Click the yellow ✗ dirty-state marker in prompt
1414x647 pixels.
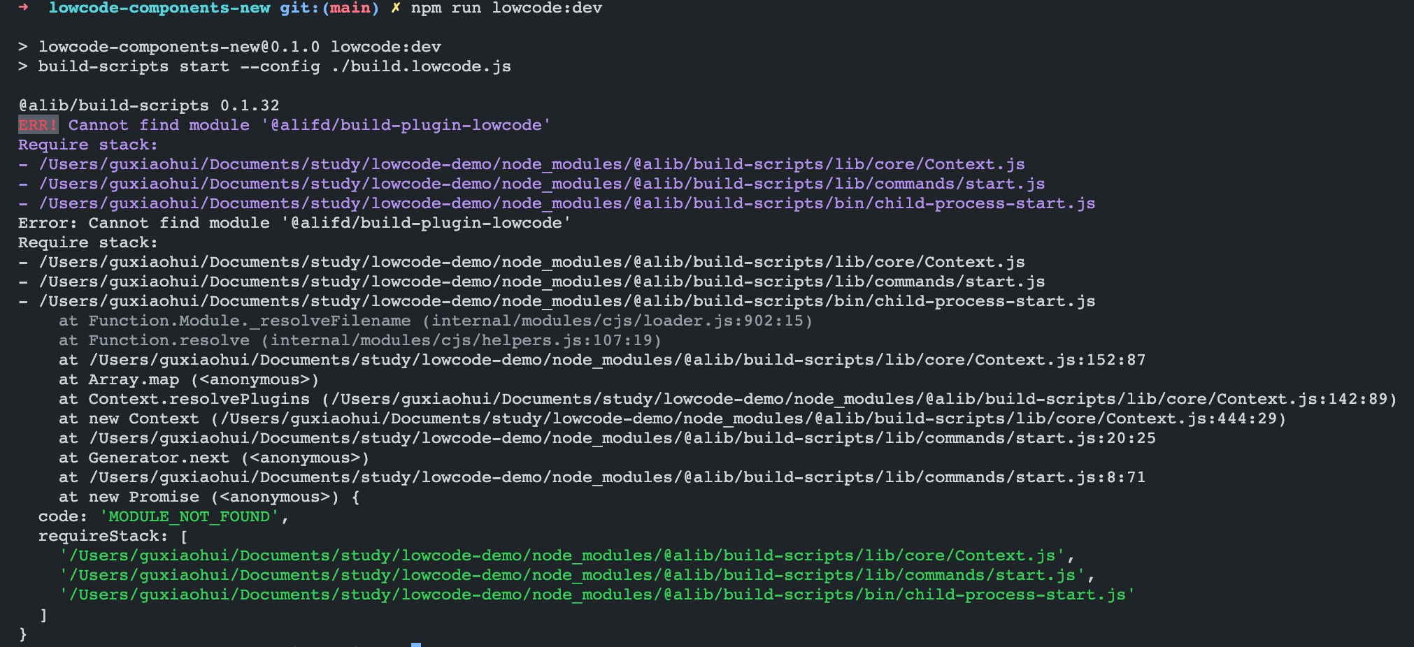395,8
